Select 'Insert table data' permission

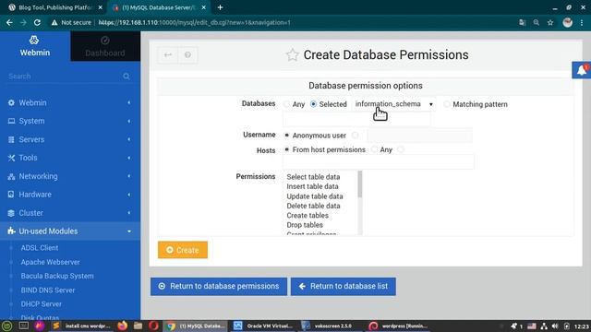312,186
